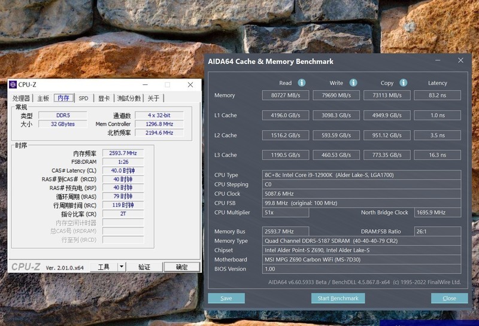Click the 工具 button in CPU-Z
This screenshot has width=479, height=326.
(x=104, y=267)
